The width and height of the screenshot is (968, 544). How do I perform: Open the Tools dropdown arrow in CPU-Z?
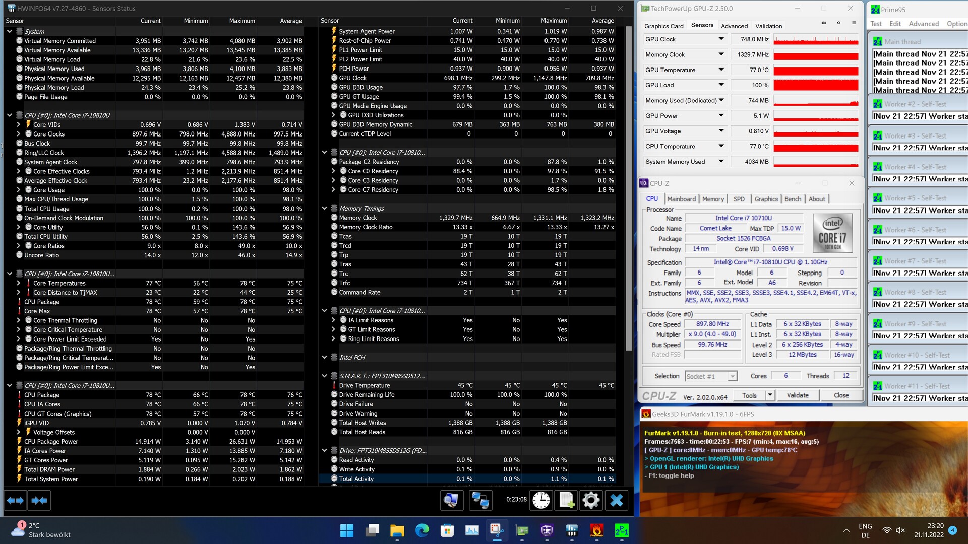(770, 395)
